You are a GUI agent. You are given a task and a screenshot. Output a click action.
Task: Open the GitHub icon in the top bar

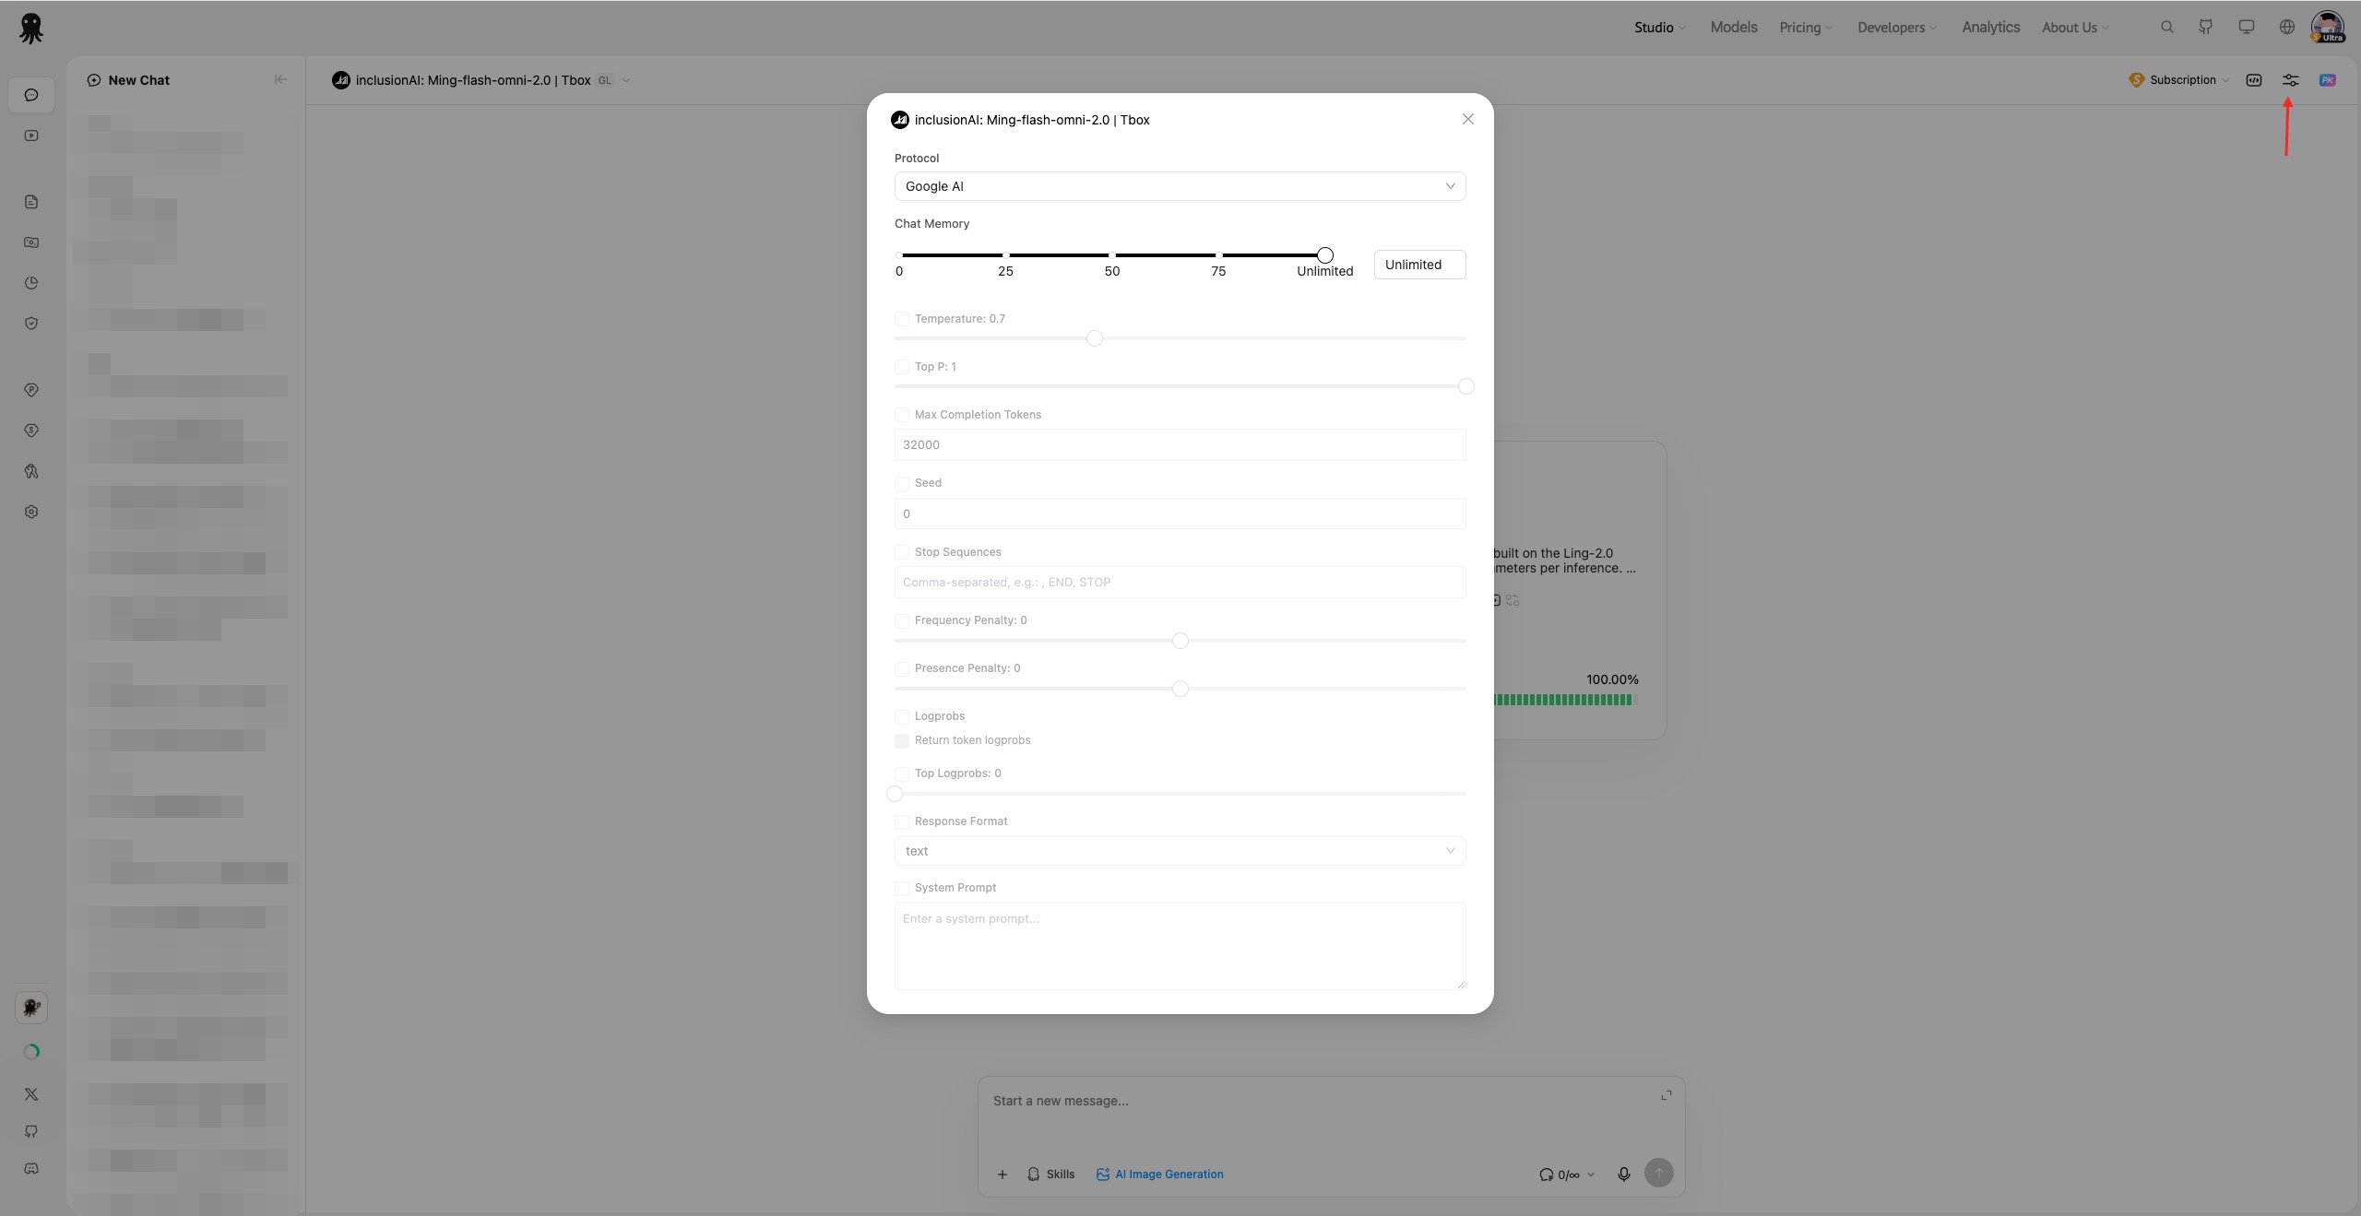click(2206, 28)
